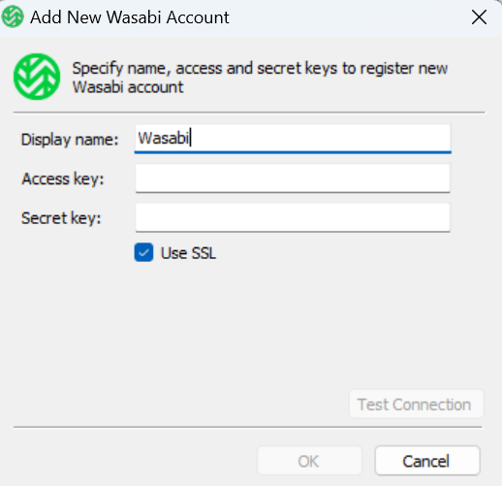Click the separator line above OK and Cancel

pos(248,427)
